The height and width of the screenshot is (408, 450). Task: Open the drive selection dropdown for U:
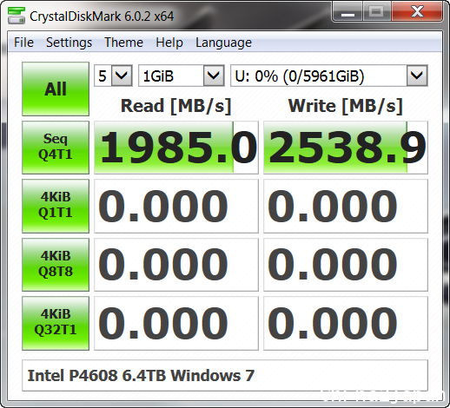(329, 76)
